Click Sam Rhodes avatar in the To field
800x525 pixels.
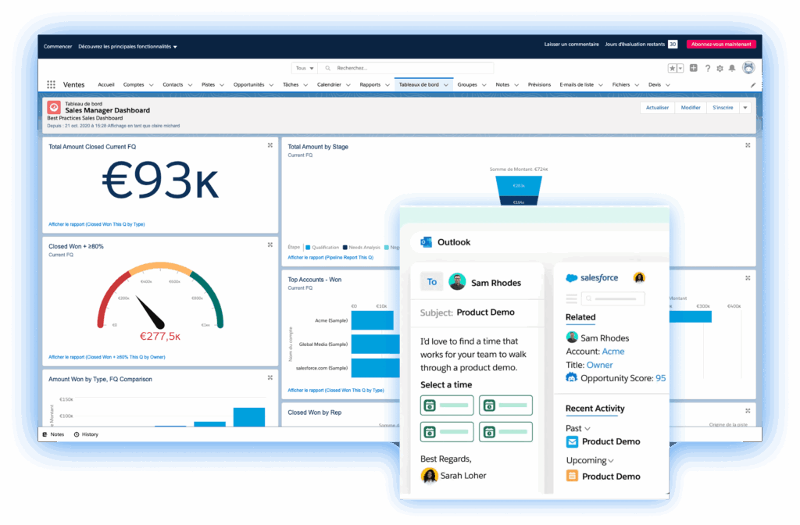click(x=456, y=281)
